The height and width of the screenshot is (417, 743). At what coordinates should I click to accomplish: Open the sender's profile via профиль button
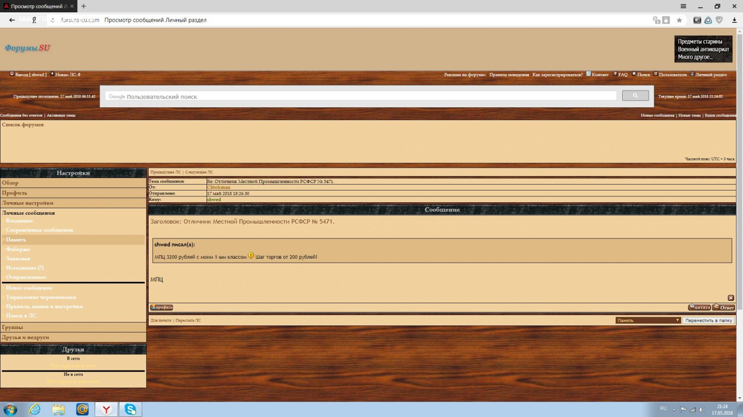pos(161,308)
